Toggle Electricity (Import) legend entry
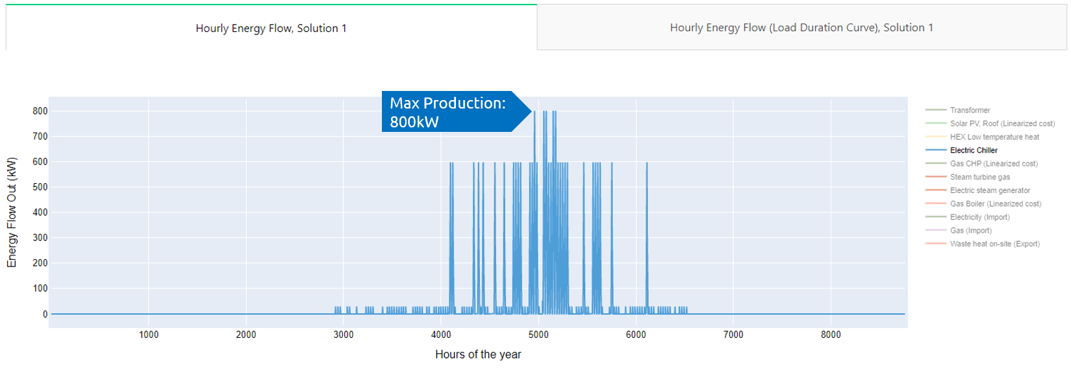Image resolution: width=1071 pixels, height=371 pixels. (979, 217)
